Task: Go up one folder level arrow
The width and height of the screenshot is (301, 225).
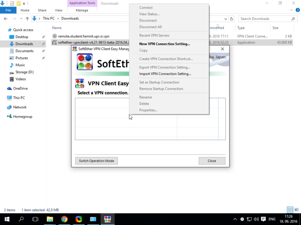Action: pyautogui.click(x=27, y=18)
